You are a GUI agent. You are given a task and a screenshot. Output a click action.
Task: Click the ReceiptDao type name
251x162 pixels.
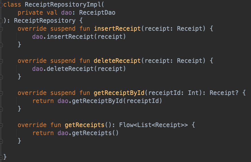pos(97,13)
